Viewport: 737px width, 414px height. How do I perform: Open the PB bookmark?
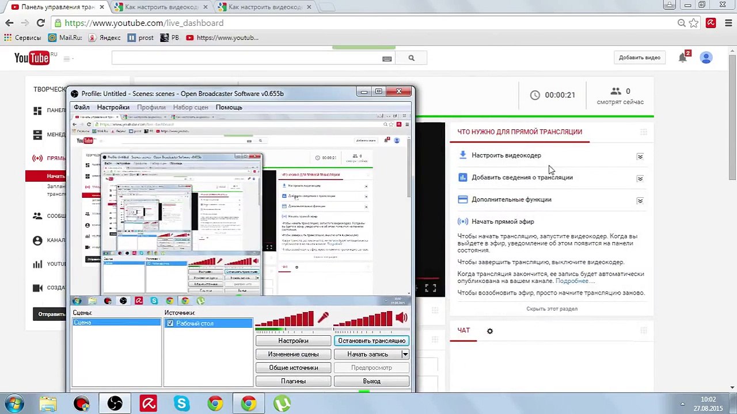pyautogui.click(x=170, y=37)
